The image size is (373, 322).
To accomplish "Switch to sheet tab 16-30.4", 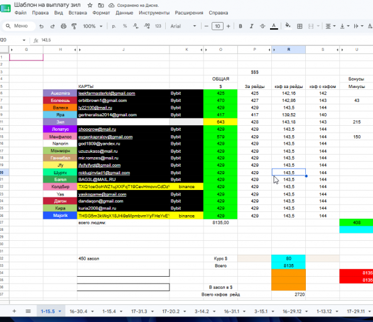I will tap(78, 311).
